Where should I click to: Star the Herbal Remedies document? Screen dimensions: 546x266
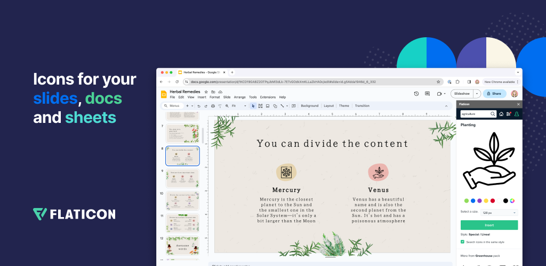[x=206, y=92]
